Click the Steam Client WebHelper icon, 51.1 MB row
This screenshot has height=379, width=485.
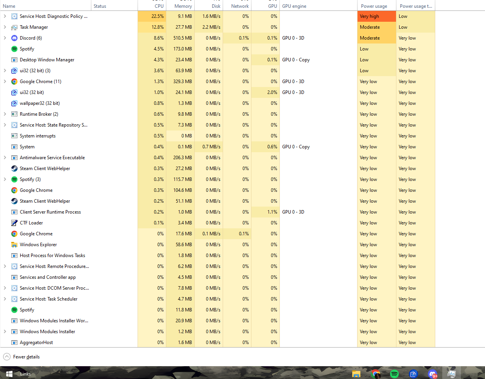point(14,201)
